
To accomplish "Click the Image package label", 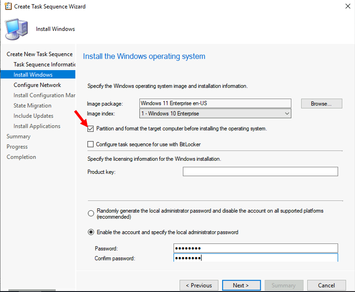I will tap(105, 104).
